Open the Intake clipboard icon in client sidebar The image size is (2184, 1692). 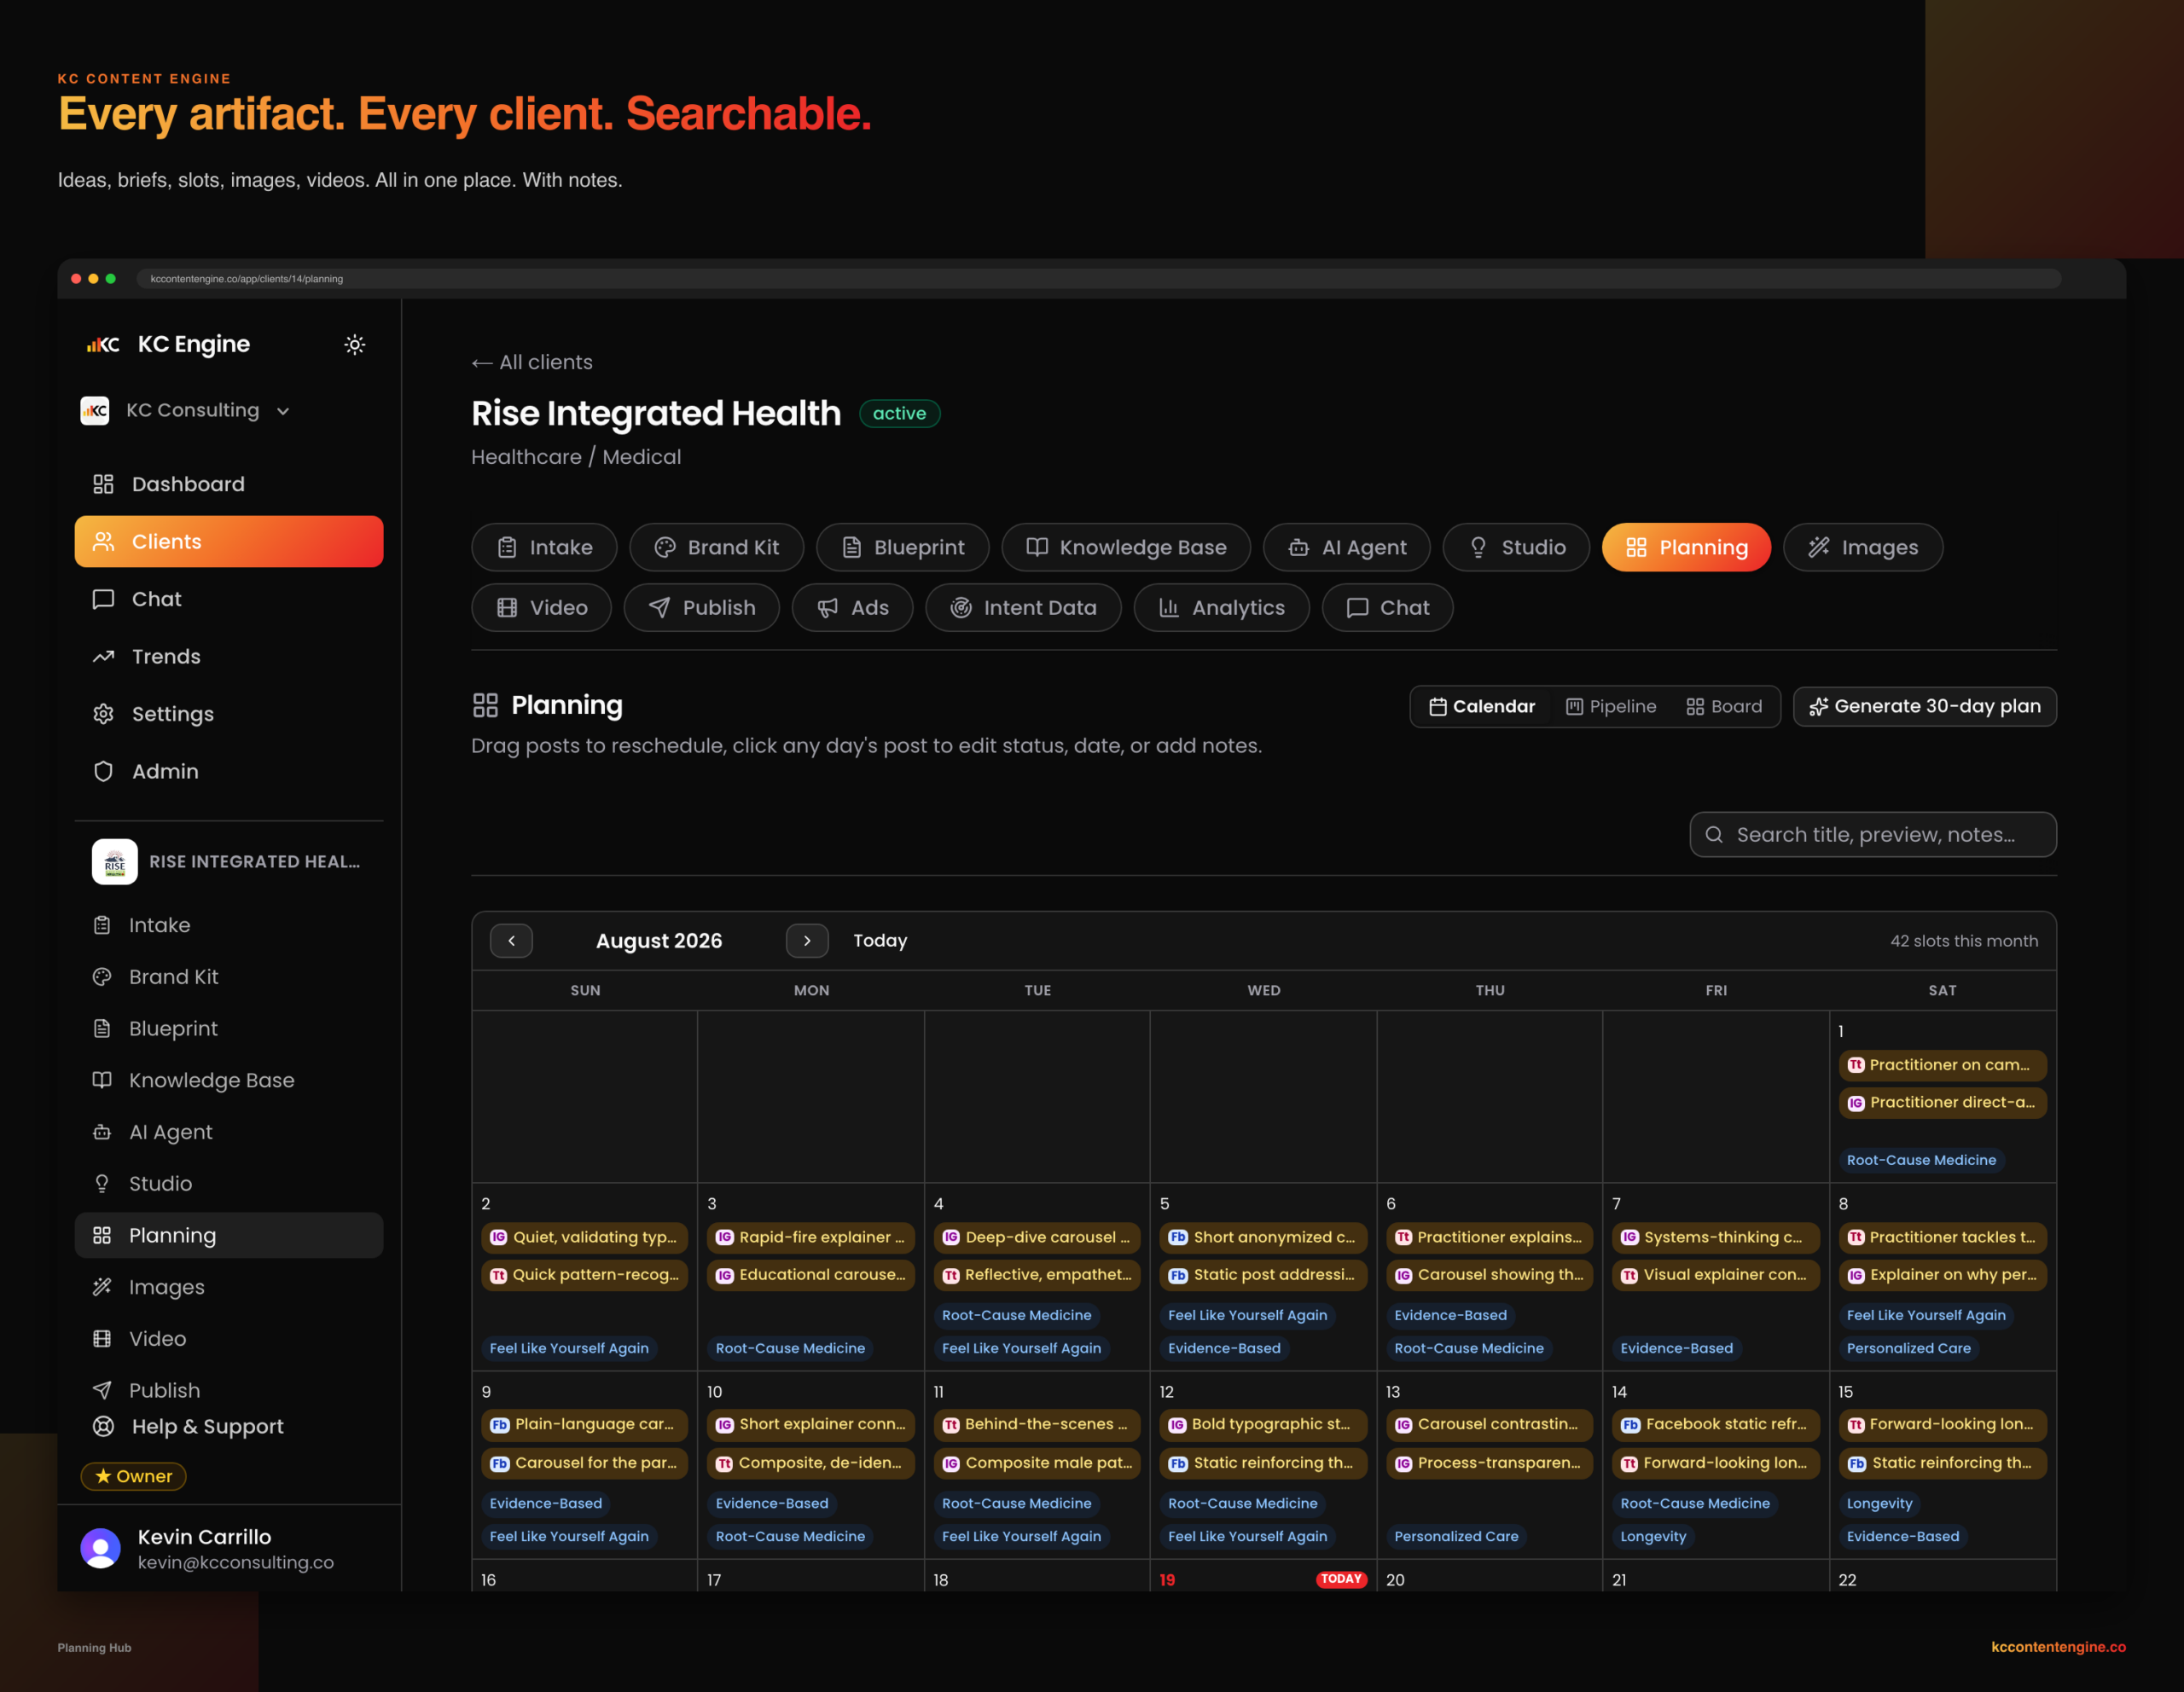click(x=102, y=925)
